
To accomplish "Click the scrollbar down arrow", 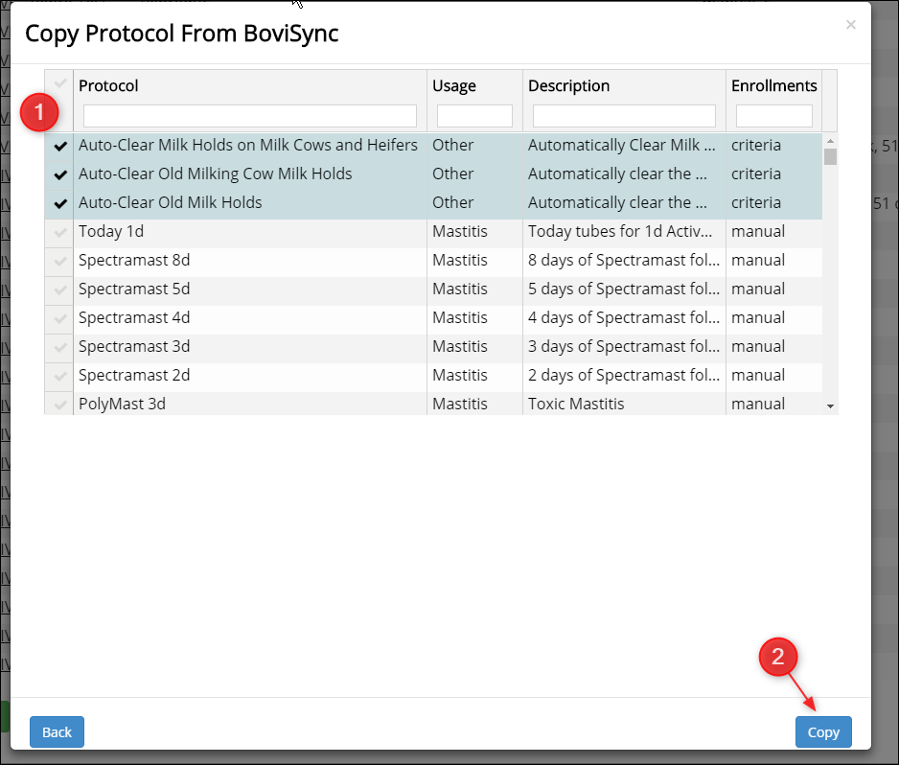I will click(830, 406).
